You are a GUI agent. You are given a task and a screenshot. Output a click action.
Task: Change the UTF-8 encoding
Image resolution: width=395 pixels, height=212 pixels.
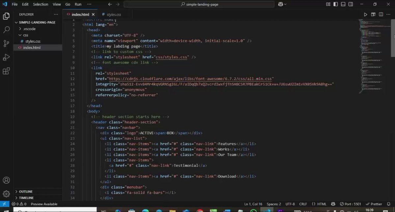pos(290,204)
